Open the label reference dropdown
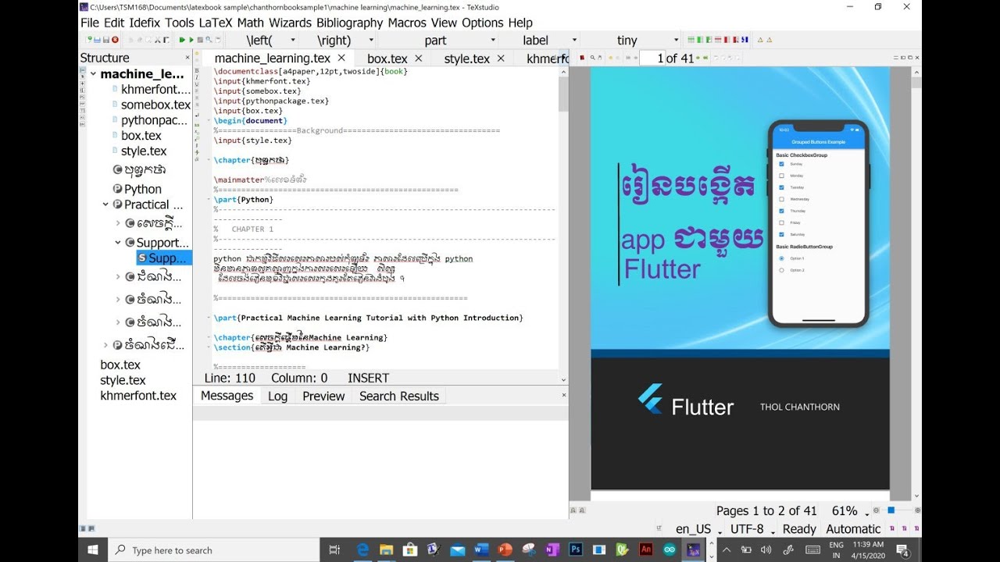 point(574,40)
